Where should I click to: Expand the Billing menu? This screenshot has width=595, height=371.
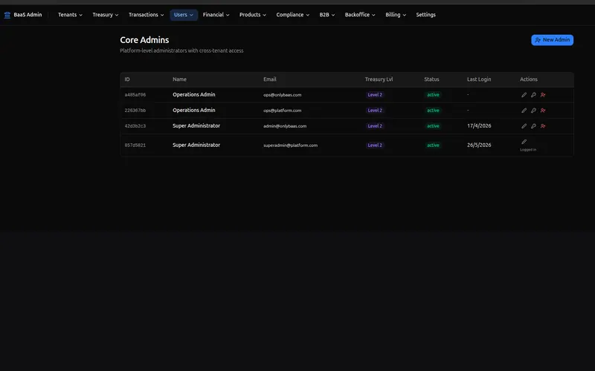(396, 15)
